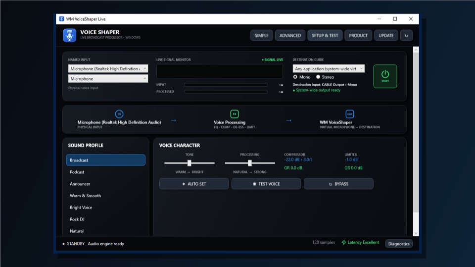The image size is (475, 267).
Task: Open the SETUP & TEST tab
Action: [325, 36]
